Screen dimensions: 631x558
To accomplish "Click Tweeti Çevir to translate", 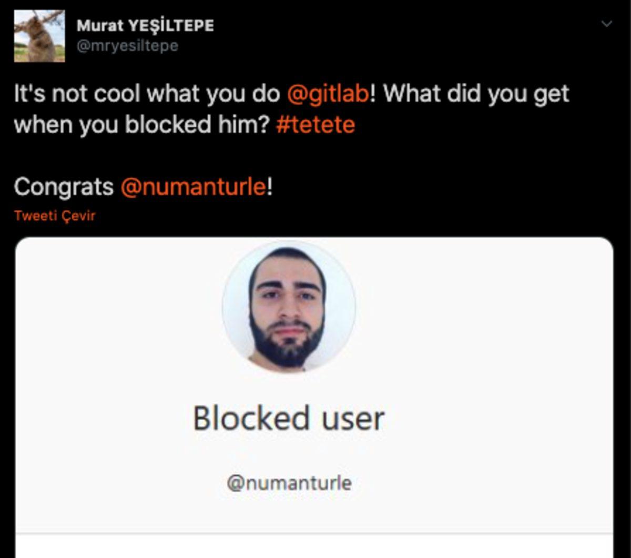I will [x=54, y=215].
